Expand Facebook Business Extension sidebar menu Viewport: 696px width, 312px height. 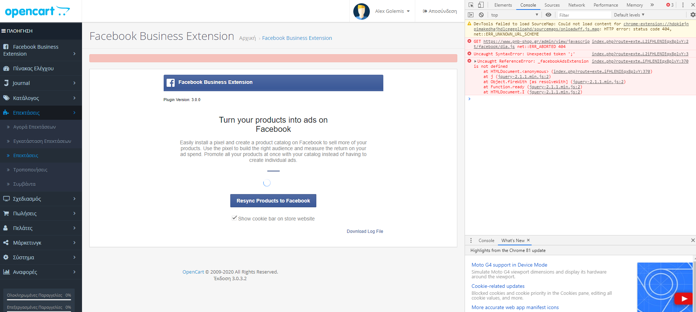pyautogui.click(x=74, y=54)
